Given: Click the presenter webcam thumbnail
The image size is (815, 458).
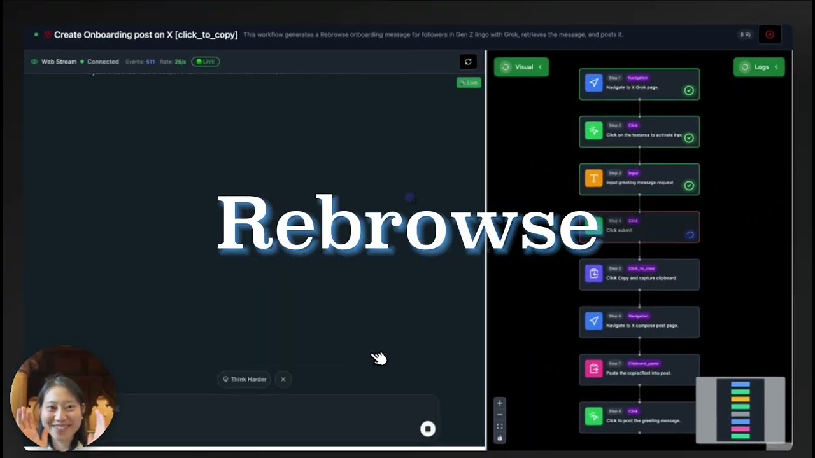Looking at the screenshot, I should pos(62,399).
